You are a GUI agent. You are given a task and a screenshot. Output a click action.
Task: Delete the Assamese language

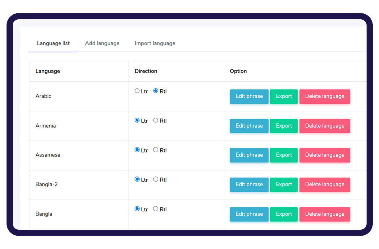click(325, 155)
